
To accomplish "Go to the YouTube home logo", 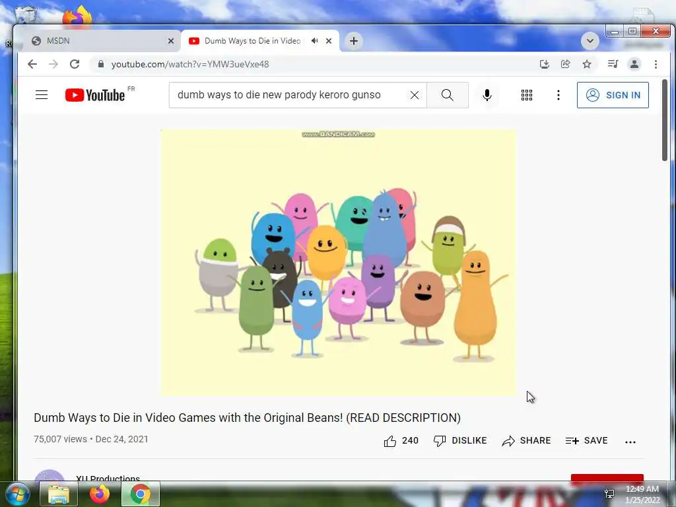I will (95, 95).
